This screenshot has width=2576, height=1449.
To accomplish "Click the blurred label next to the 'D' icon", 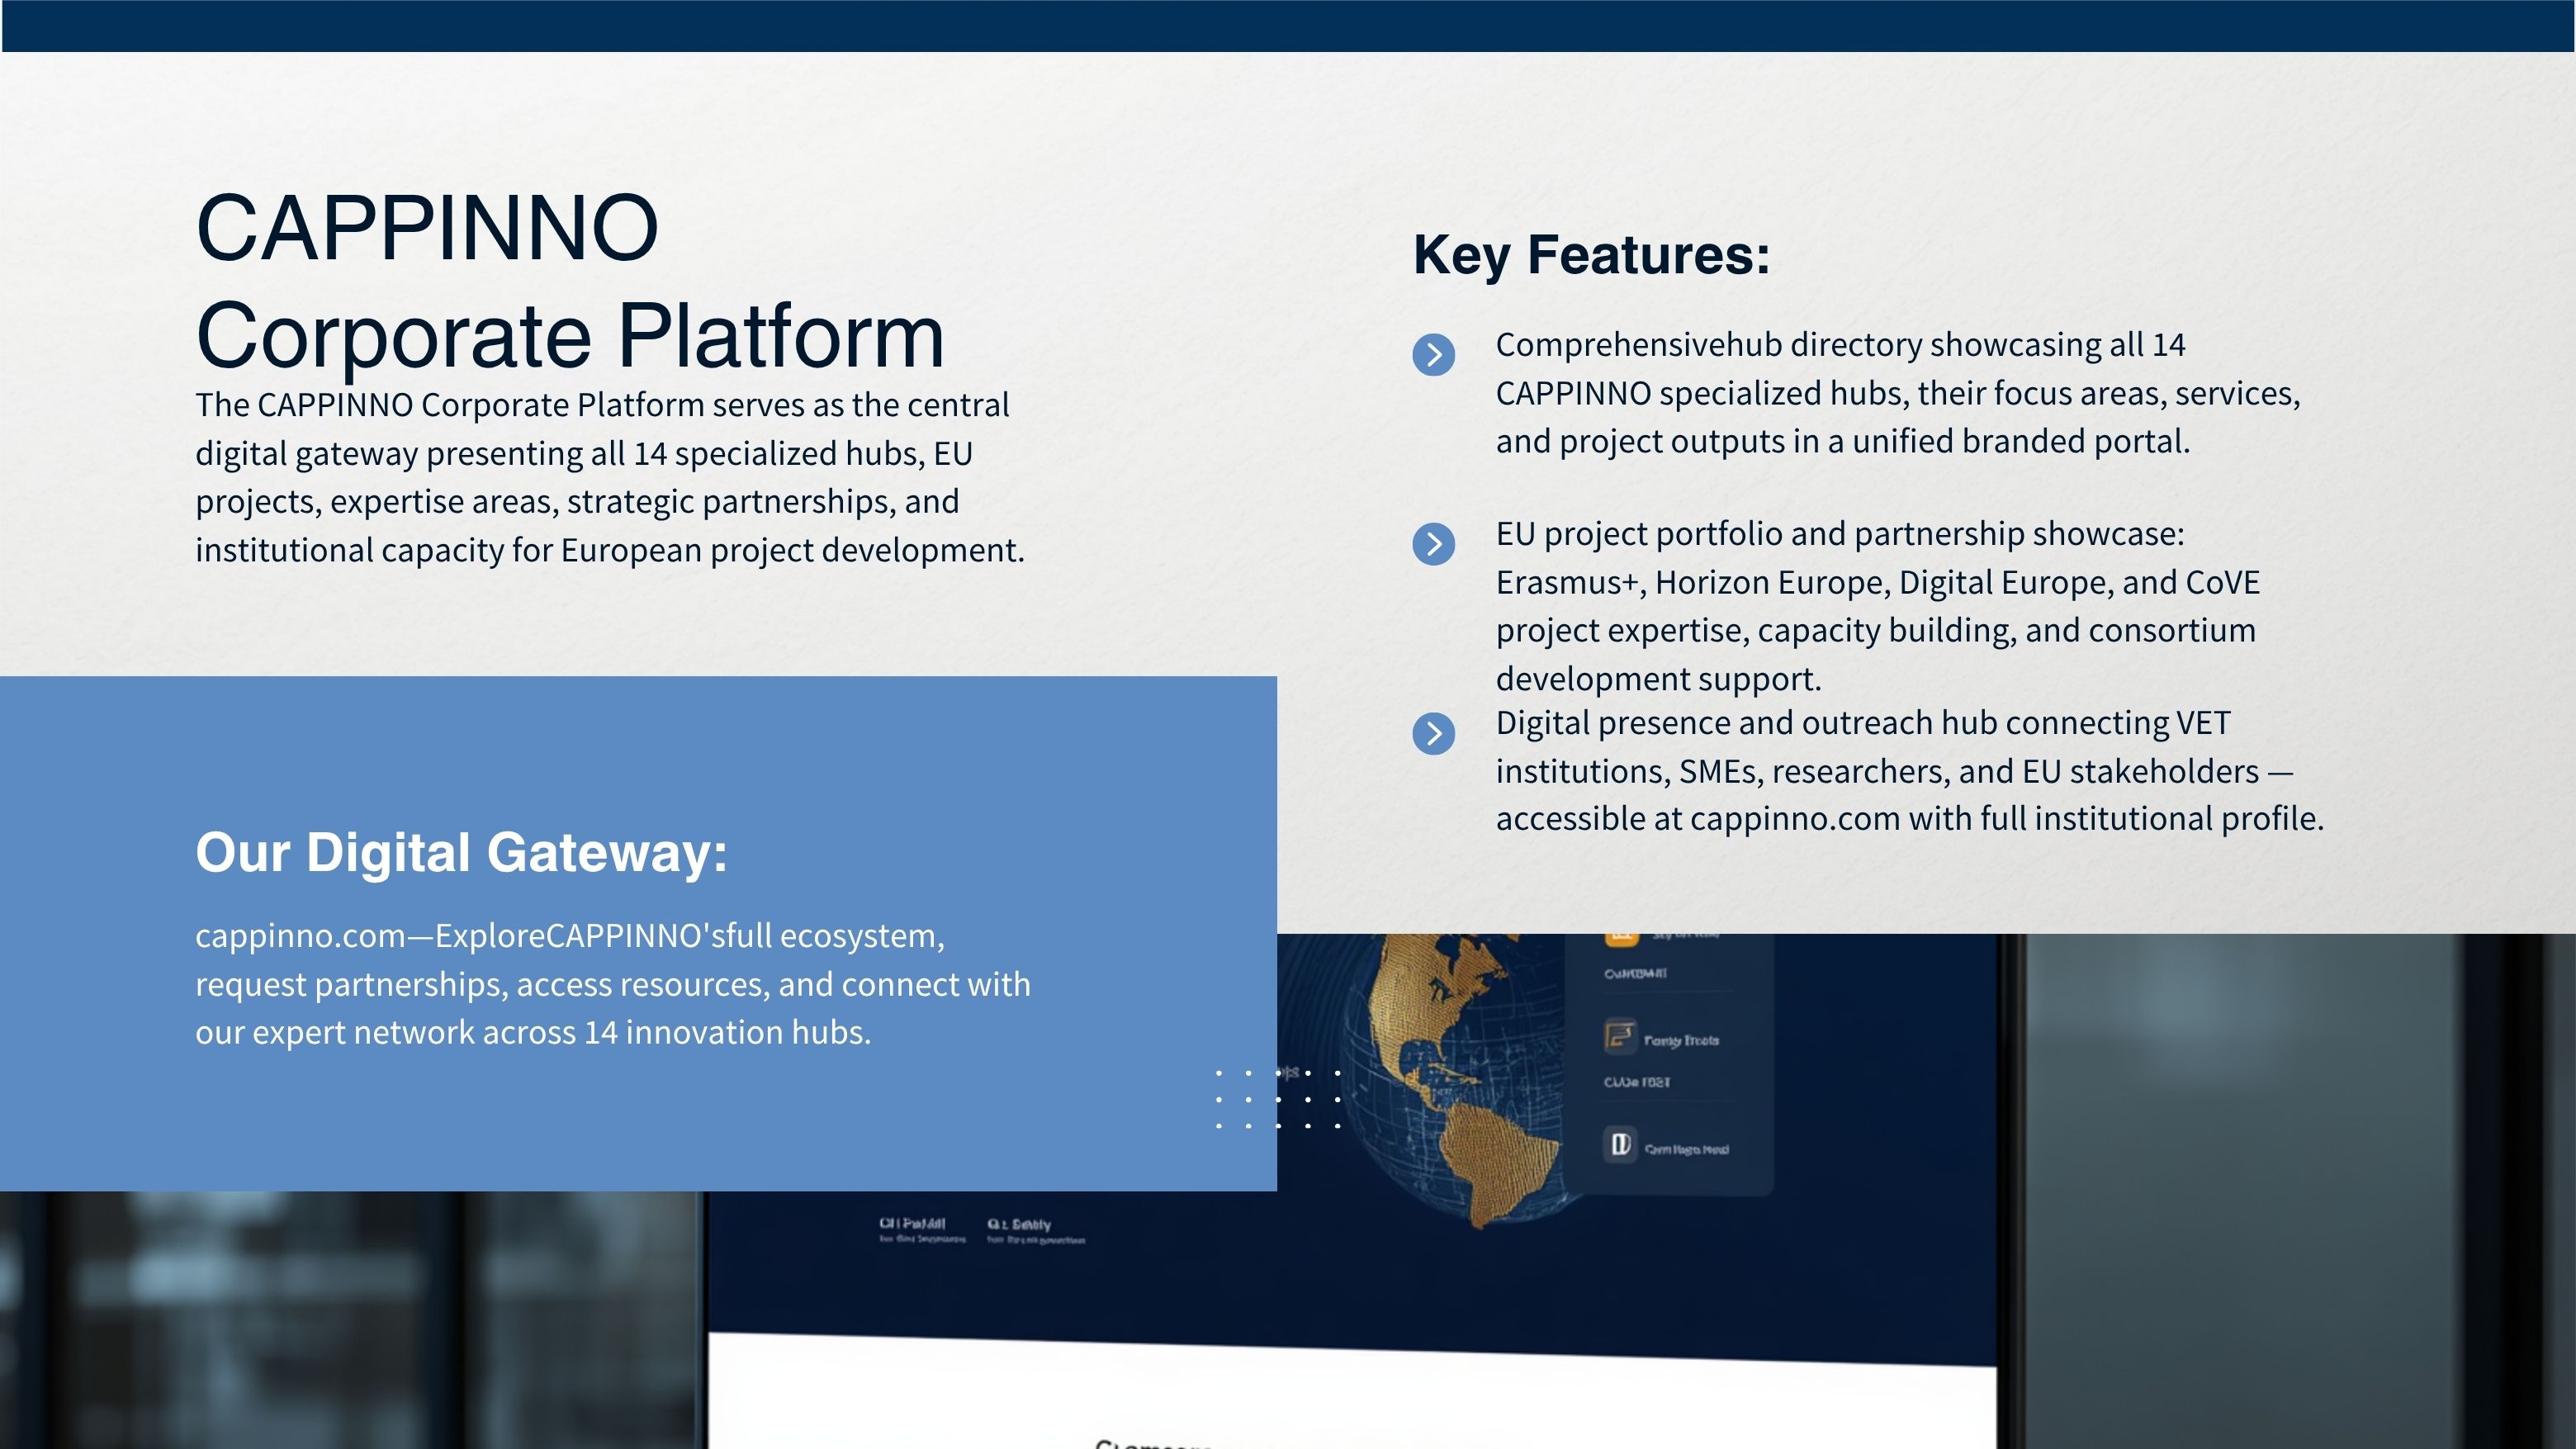I will [1686, 1150].
